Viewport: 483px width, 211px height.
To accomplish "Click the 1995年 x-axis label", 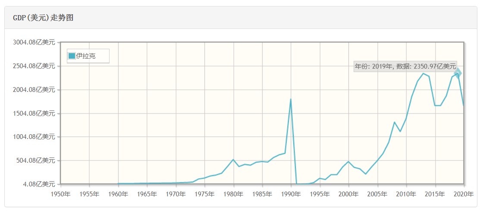I will [320, 194].
